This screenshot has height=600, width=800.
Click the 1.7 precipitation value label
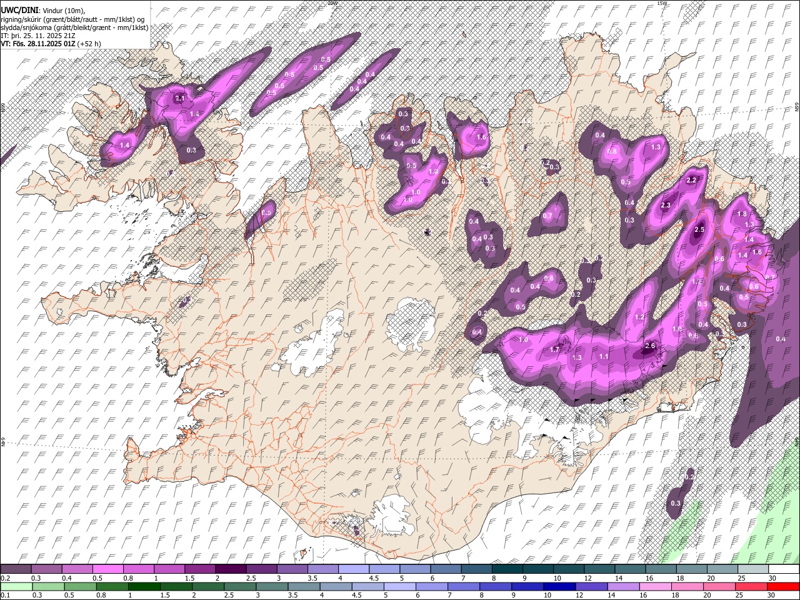(x=554, y=349)
